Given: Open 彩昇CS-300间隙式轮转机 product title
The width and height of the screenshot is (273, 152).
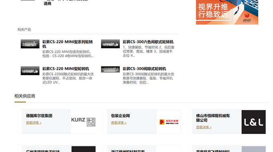Looking at the screenshot, I should pos(145,69).
